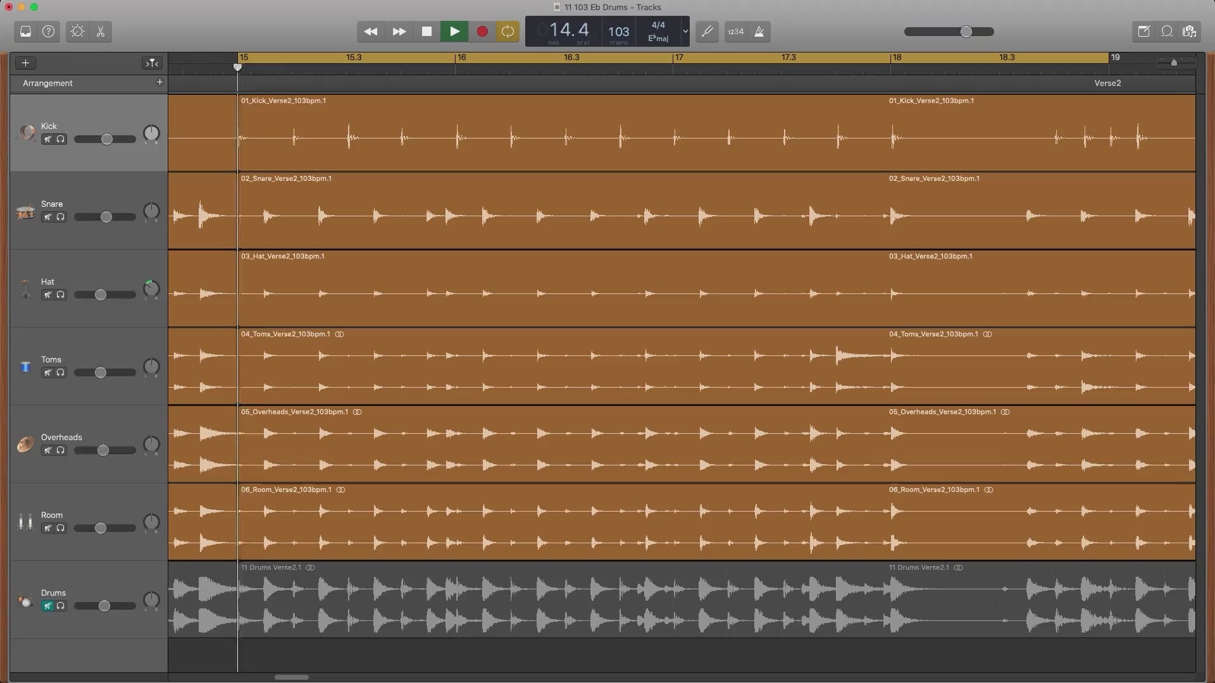Mute the Hat track
1215x683 pixels.
click(x=47, y=295)
